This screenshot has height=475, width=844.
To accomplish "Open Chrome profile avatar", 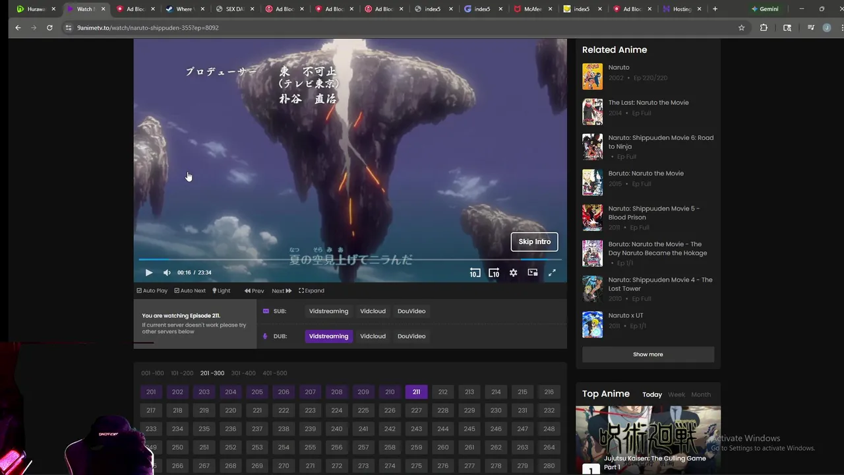I will point(827,28).
